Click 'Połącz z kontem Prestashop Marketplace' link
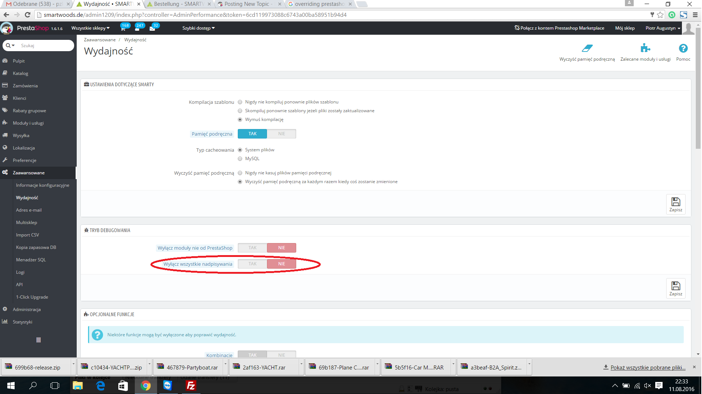This screenshot has width=702, height=394. pos(559,28)
